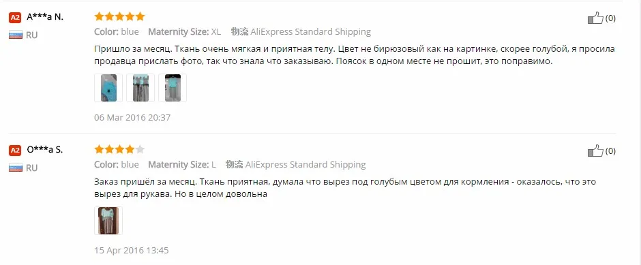Open first photo thumbnail in A***a N.'s review

click(108, 88)
